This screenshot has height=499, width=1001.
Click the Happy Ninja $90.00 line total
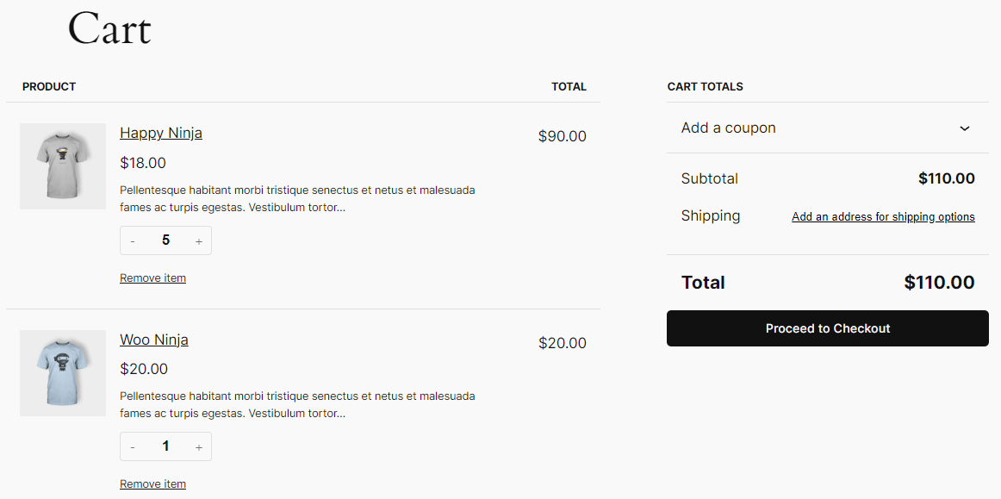tap(562, 136)
